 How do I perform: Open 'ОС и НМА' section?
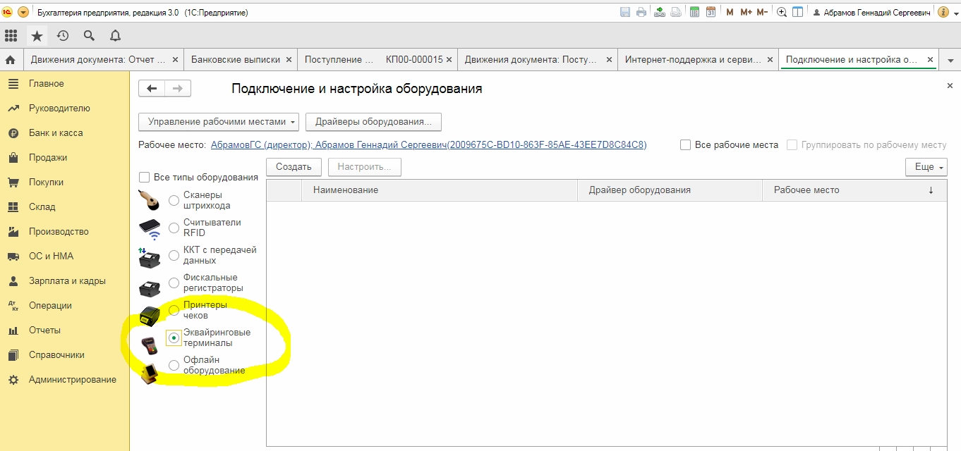coord(51,257)
